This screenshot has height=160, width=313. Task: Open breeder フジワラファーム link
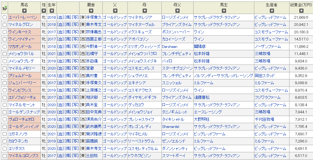268,98
